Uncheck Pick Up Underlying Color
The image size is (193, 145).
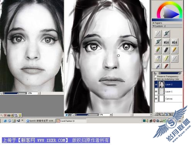pyautogui.click(x=156, y=79)
